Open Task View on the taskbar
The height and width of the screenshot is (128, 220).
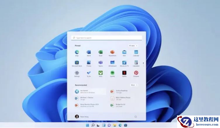(x=98, y=125)
